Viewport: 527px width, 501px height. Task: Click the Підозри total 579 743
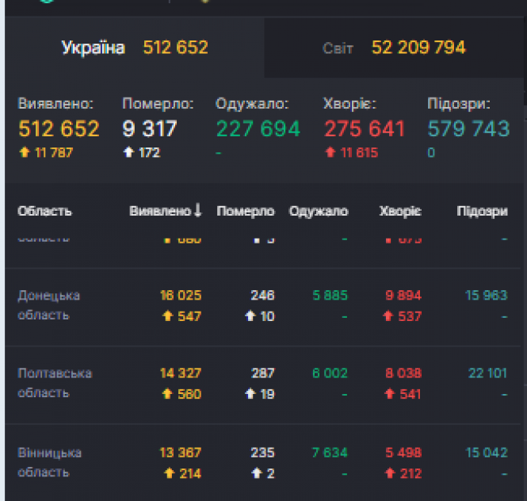pos(468,128)
